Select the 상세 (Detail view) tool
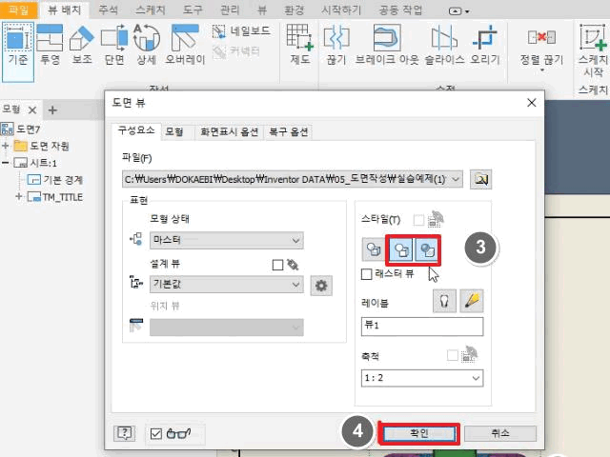 pyautogui.click(x=146, y=45)
